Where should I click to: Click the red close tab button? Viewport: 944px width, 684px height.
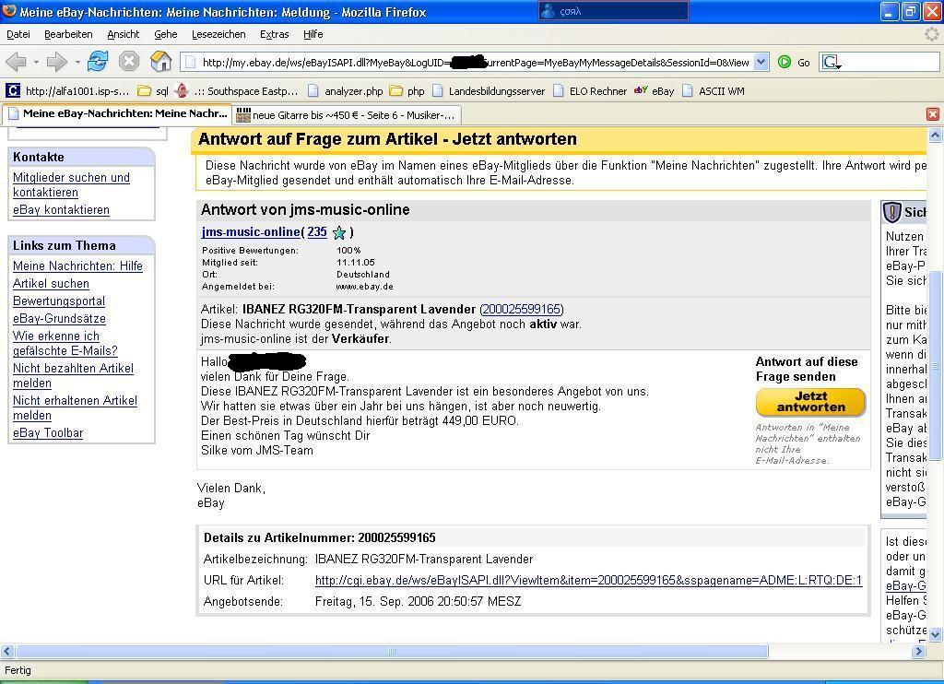pos(933,113)
